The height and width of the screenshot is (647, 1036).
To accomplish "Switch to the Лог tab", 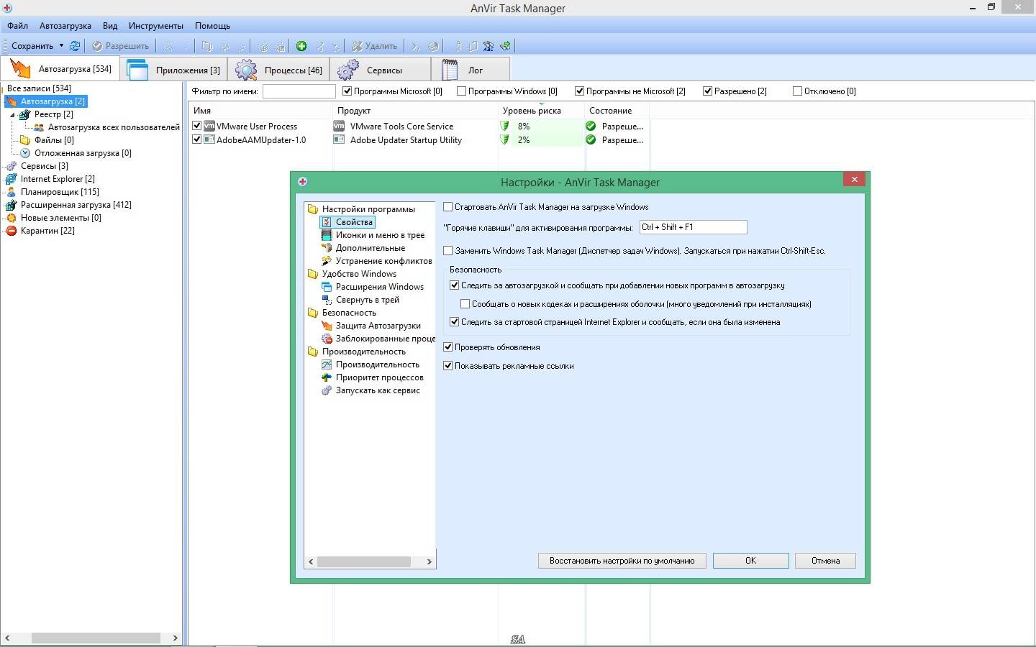I will [x=471, y=70].
